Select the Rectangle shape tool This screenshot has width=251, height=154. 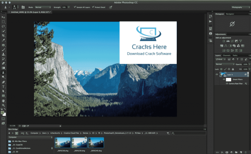(x=3, y=96)
